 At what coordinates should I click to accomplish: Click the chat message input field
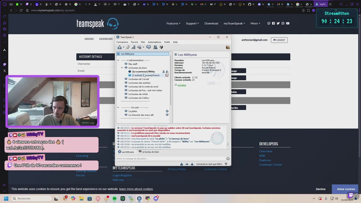tap(171, 159)
